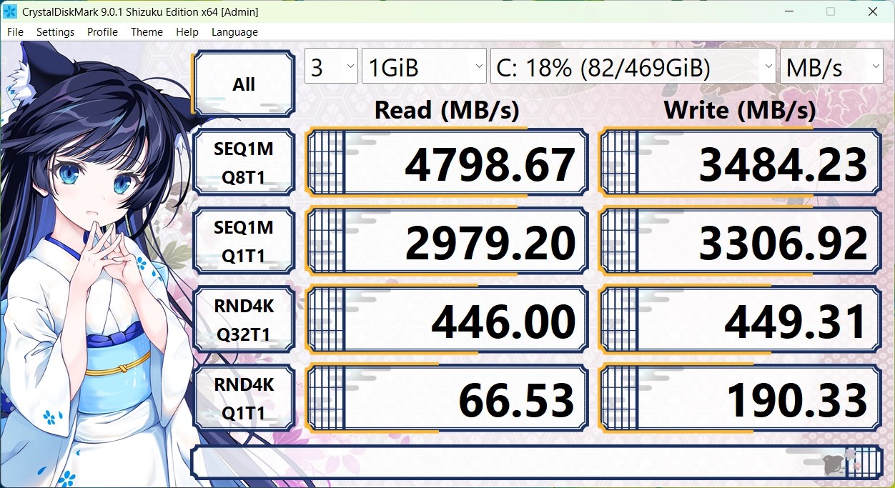
Task: Start the RND4K Q32T1 benchmark
Action: [x=244, y=320]
